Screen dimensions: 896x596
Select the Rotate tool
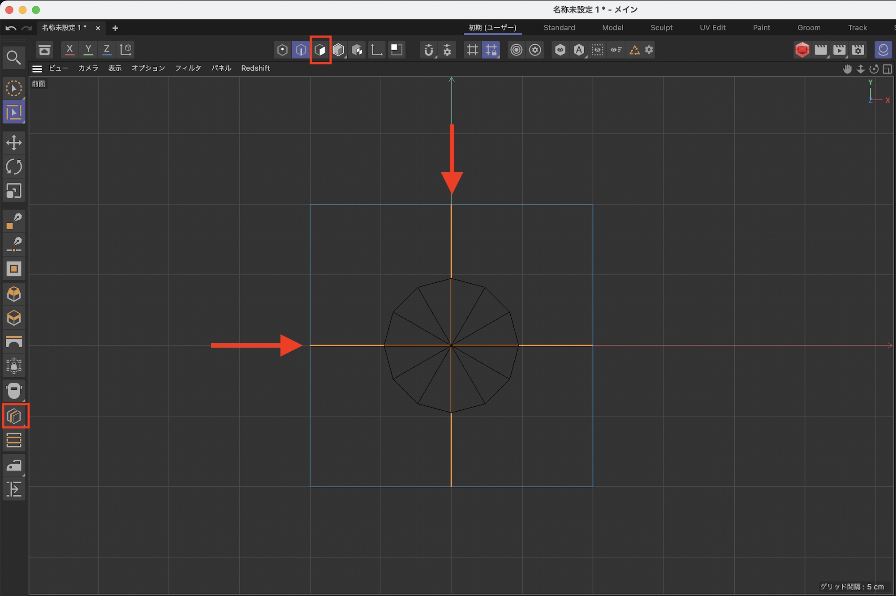[14, 167]
